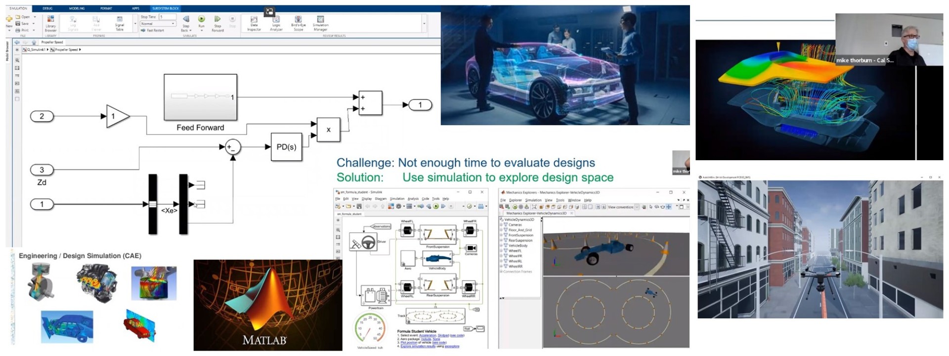Click the Skidpad event link
The height and width of the screenshot is (356, 949).
pyautogui.click(x=443, y=335)
